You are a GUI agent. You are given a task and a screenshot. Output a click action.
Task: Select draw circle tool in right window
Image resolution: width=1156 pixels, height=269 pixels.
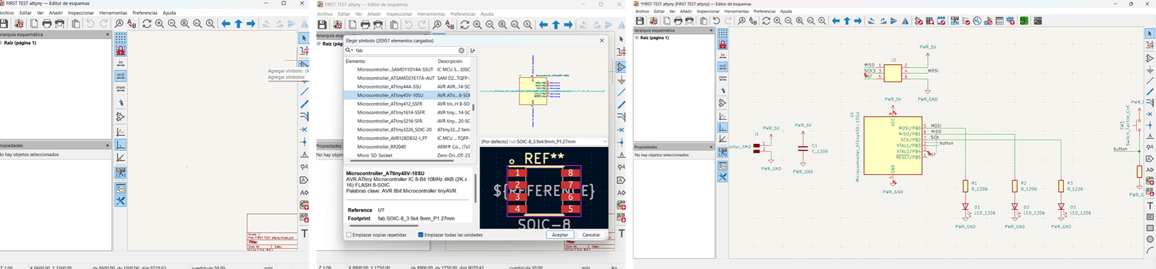pos(1150,239)
